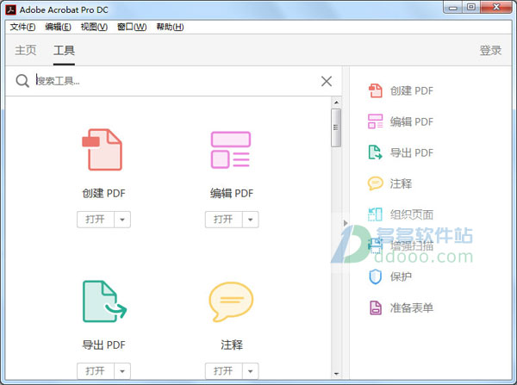Click 编辑 PDF label in right sidebar
Image resolution: width=517 pixels, height=385 pixels.
[x=412, y=121]
